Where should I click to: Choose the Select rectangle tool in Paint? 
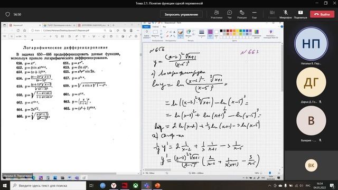pyautogui.click(x=155, y=32)
